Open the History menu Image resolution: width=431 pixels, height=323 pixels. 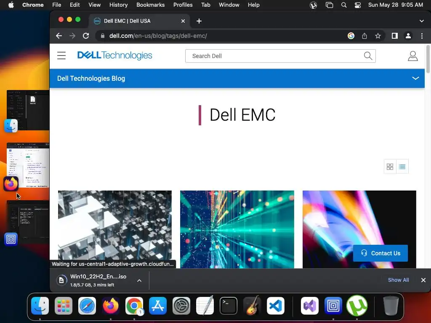(x=118, y=5)
